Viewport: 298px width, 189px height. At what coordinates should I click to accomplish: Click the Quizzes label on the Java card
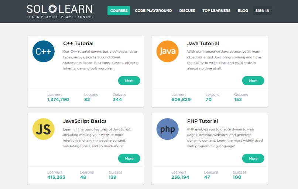[x=241, y=94]
